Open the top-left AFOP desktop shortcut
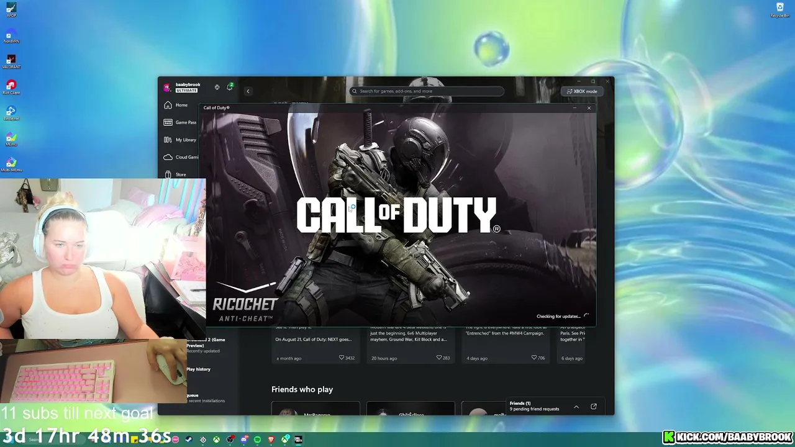 click(x=11, y=10)
